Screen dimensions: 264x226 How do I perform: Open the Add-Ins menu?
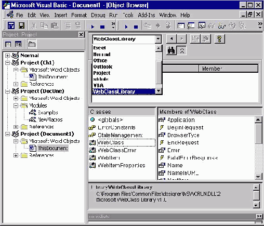tap(147, 15)
